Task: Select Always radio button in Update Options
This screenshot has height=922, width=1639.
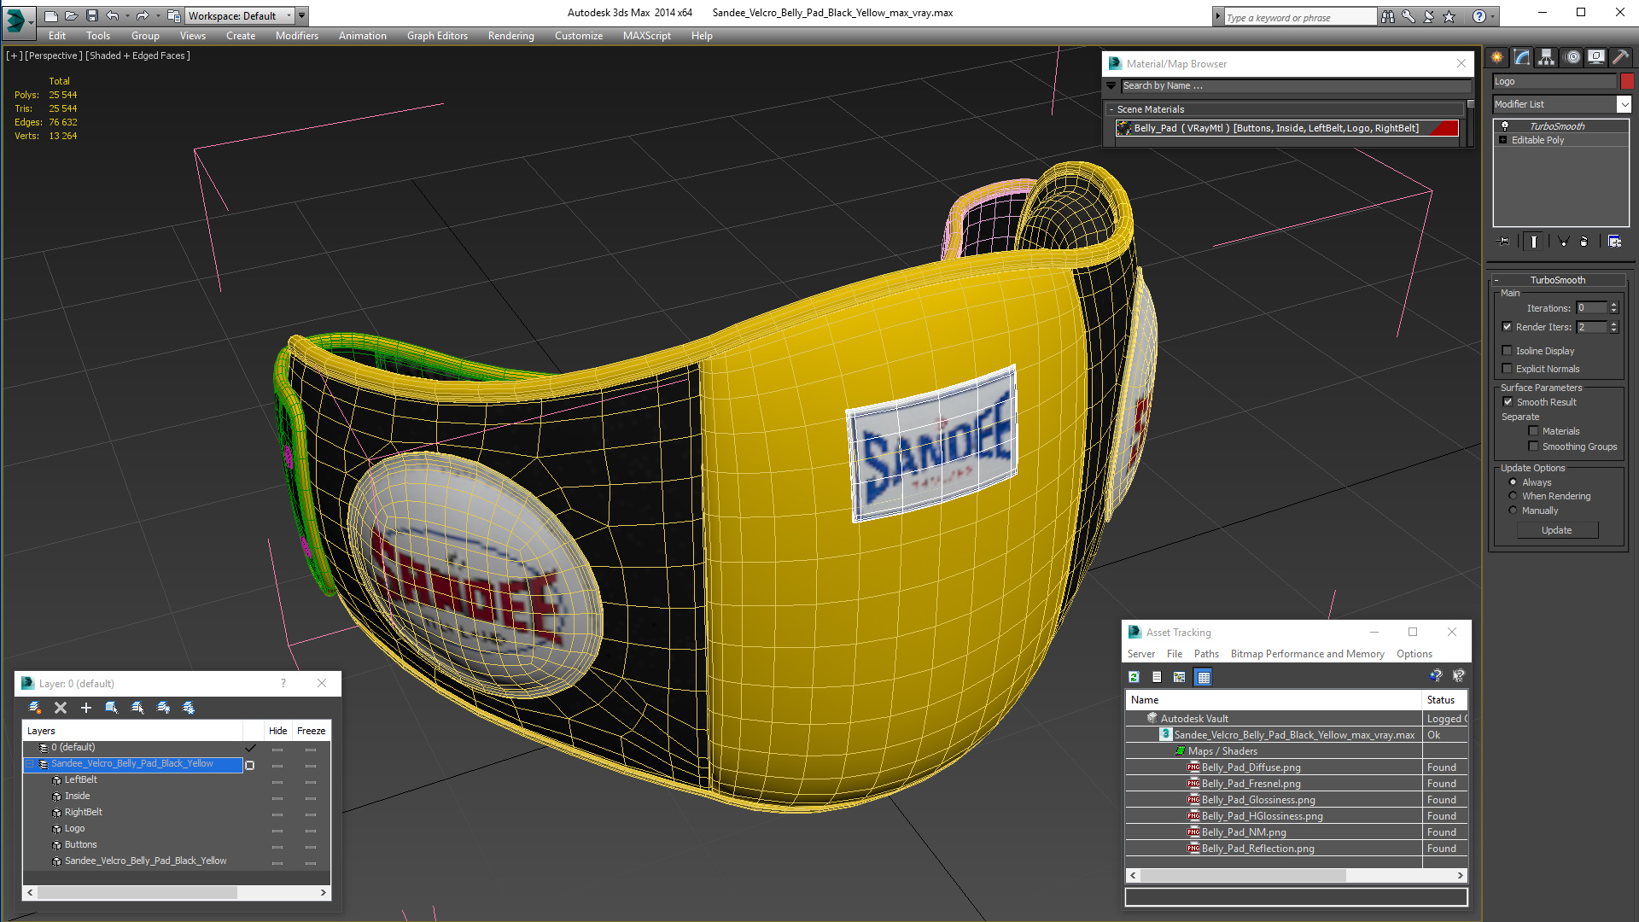Action: point(1513,481)
